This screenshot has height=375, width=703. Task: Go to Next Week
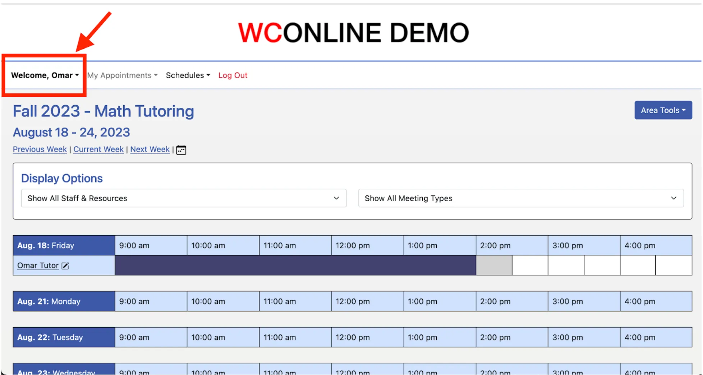point(150,149)
